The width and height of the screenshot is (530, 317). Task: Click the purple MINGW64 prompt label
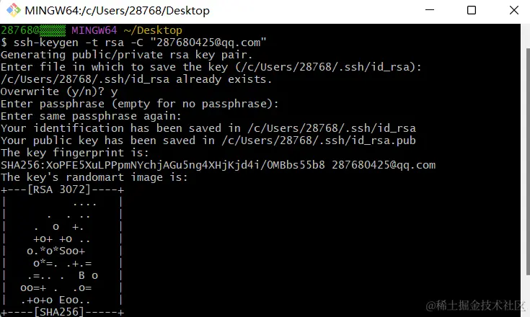coord(93,31)
